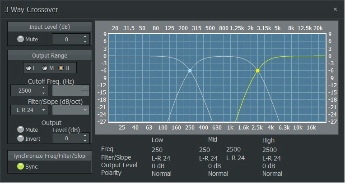Image resolution: width=345 pixels, height=183 pixels.
Task: Toggle the output Invert polarity button
Action: click(x=20, y=138)
